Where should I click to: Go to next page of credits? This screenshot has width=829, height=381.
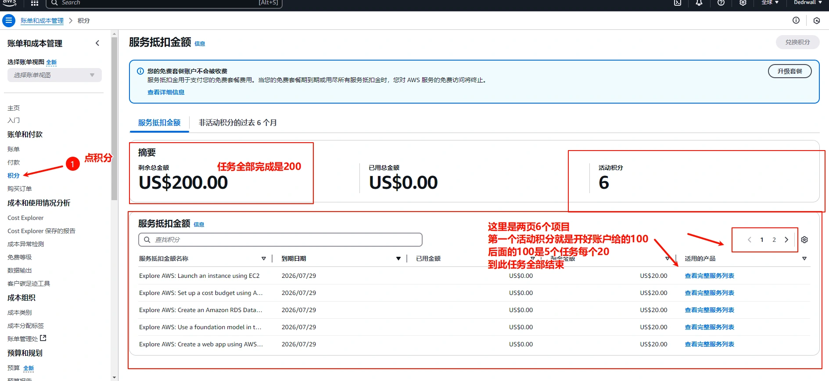pos(786,240)
